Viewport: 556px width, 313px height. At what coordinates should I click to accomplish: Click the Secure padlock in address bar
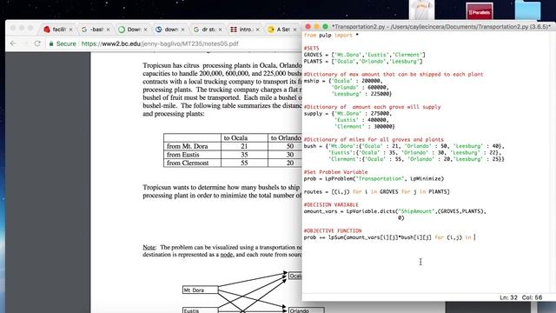[x=51, y=43]
